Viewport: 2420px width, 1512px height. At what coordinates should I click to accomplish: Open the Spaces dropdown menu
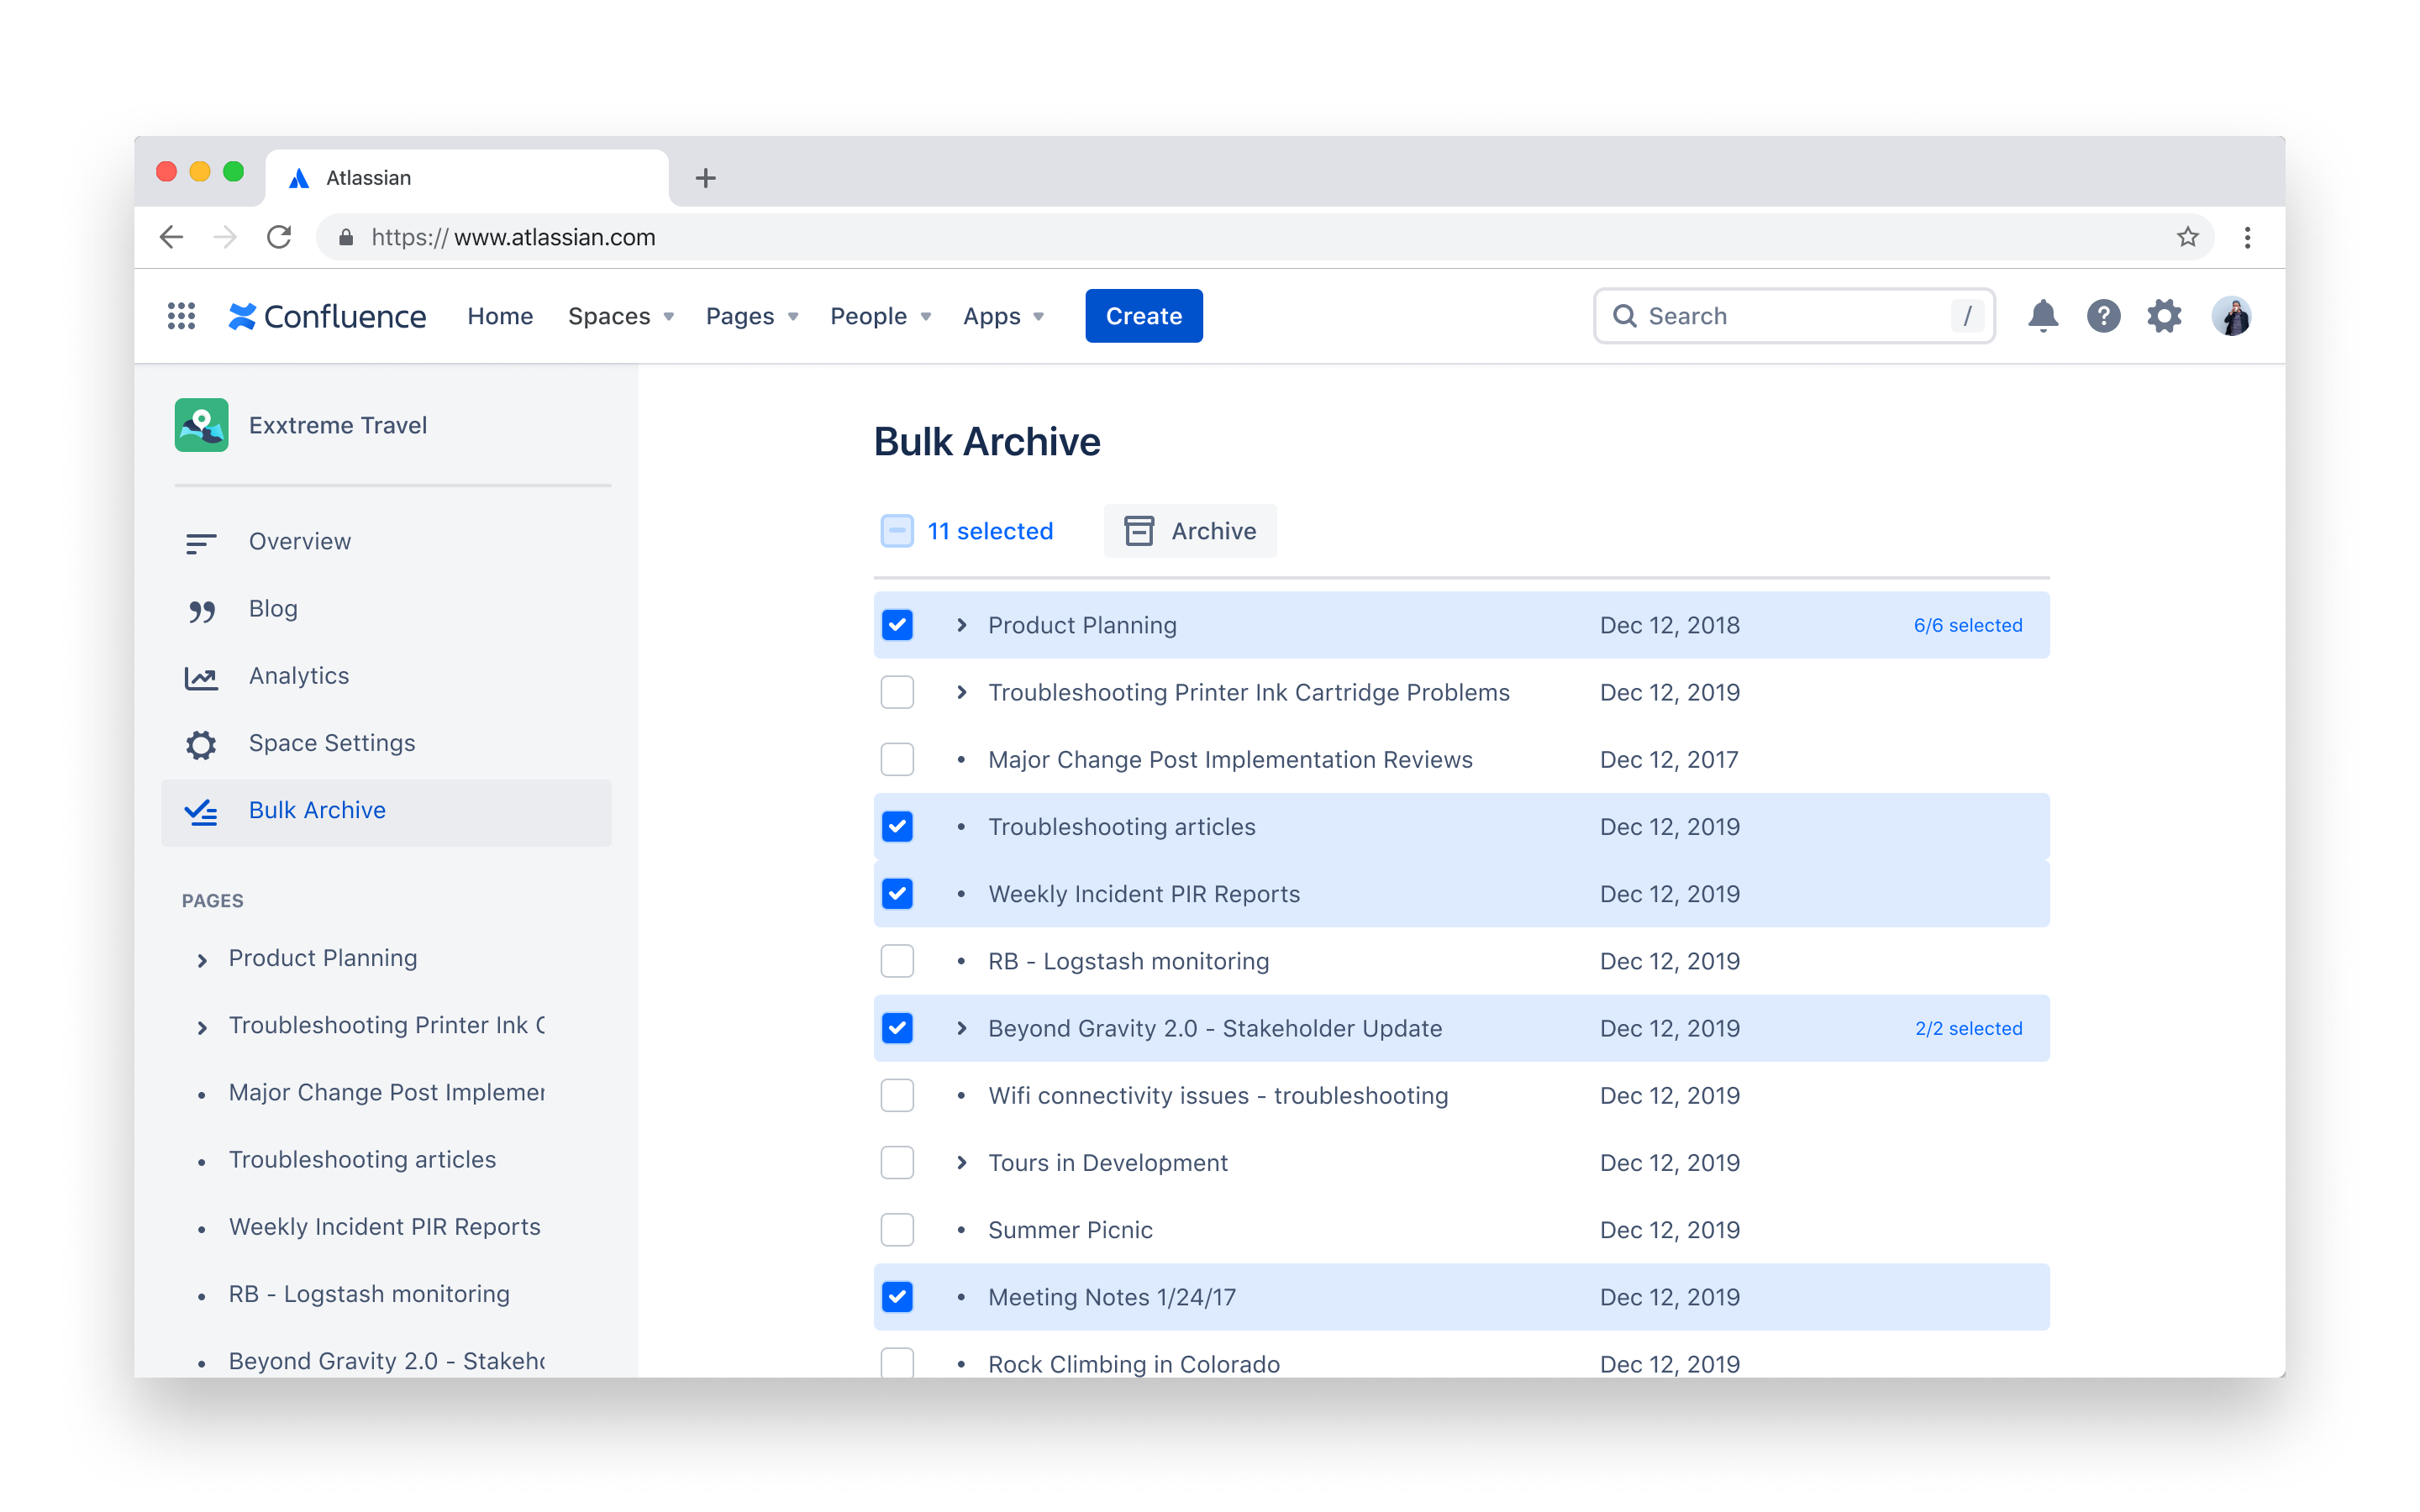click(x=618, y=315)
